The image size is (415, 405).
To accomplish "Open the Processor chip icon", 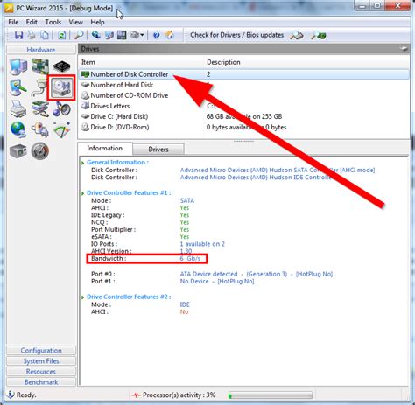I will pyautogui.click(x=62, y=66).
